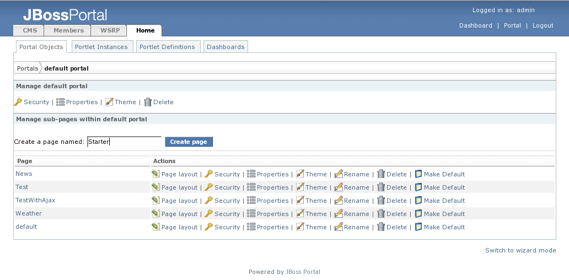Image resolution: width=569 pixels, height=280 pixels.
Task: Click the trash icon beside portal Delete
Action: [x=148, y=102]
